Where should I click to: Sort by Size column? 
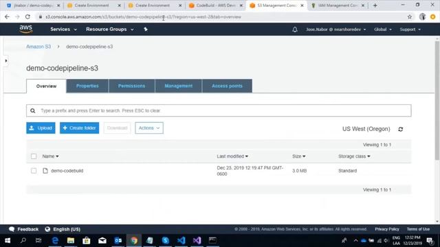pyautogui.click(x=298, y=156)
